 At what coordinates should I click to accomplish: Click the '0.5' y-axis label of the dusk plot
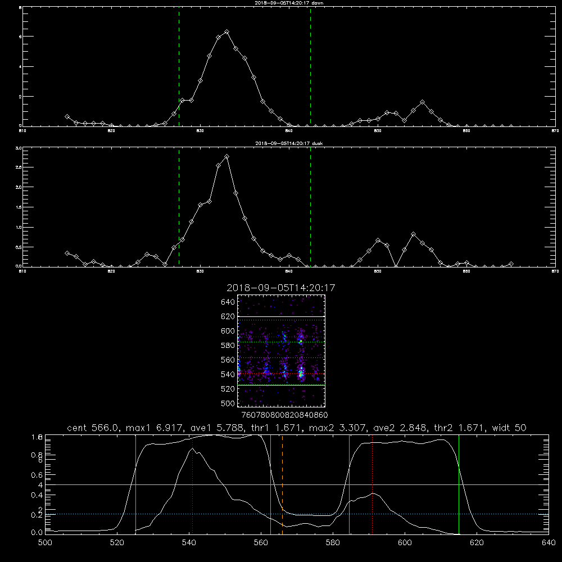pos(19,247)
